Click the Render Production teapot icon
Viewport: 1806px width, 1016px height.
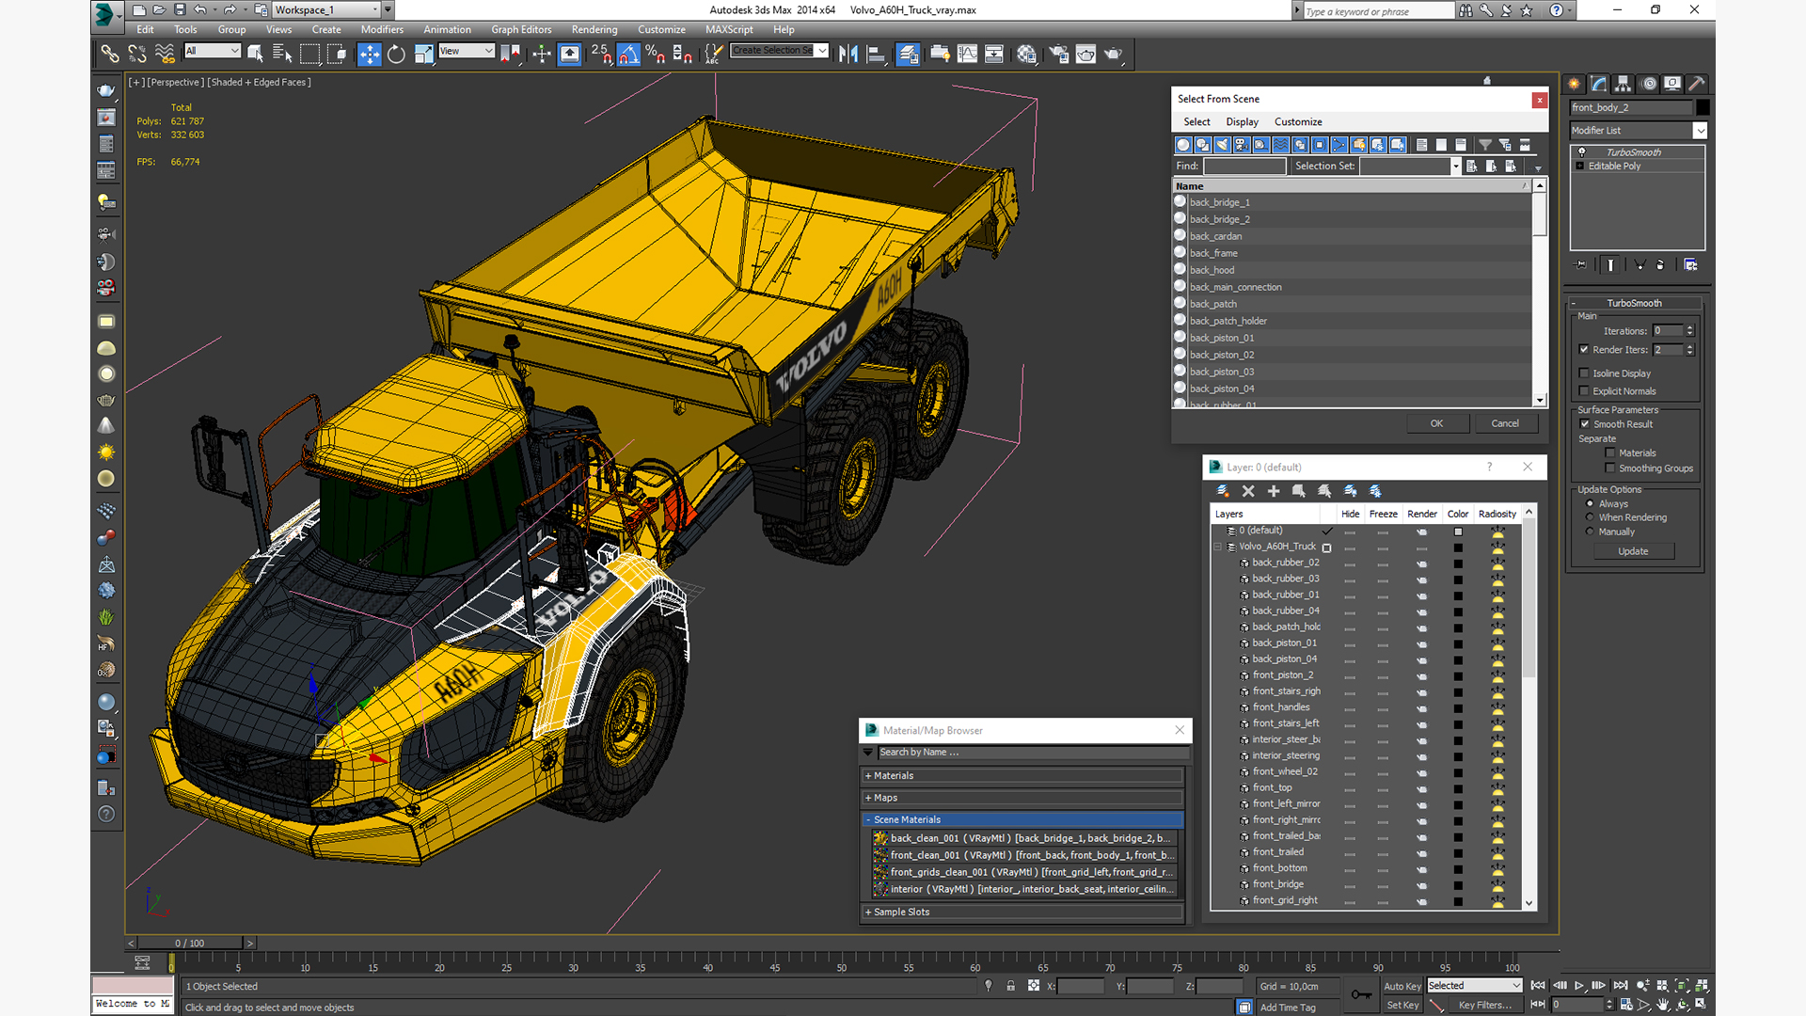pyautogui.click(x=1114, y=55)
